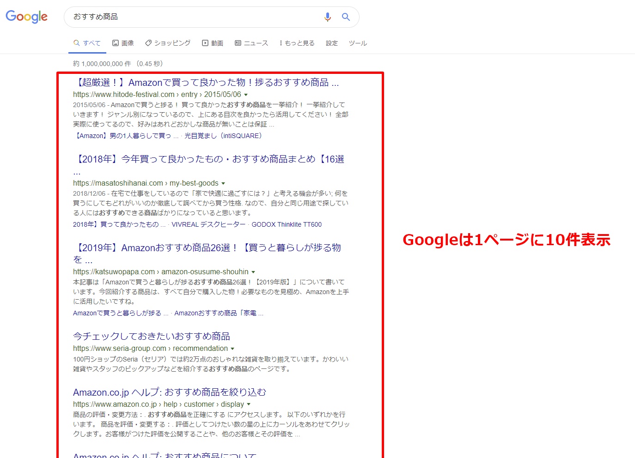The image size is (635, 458).
Task: Open the ニュース tab
Action: [x=251, y=43]
